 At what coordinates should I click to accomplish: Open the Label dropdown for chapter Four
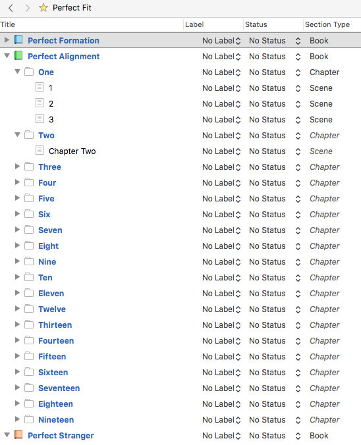221,183
